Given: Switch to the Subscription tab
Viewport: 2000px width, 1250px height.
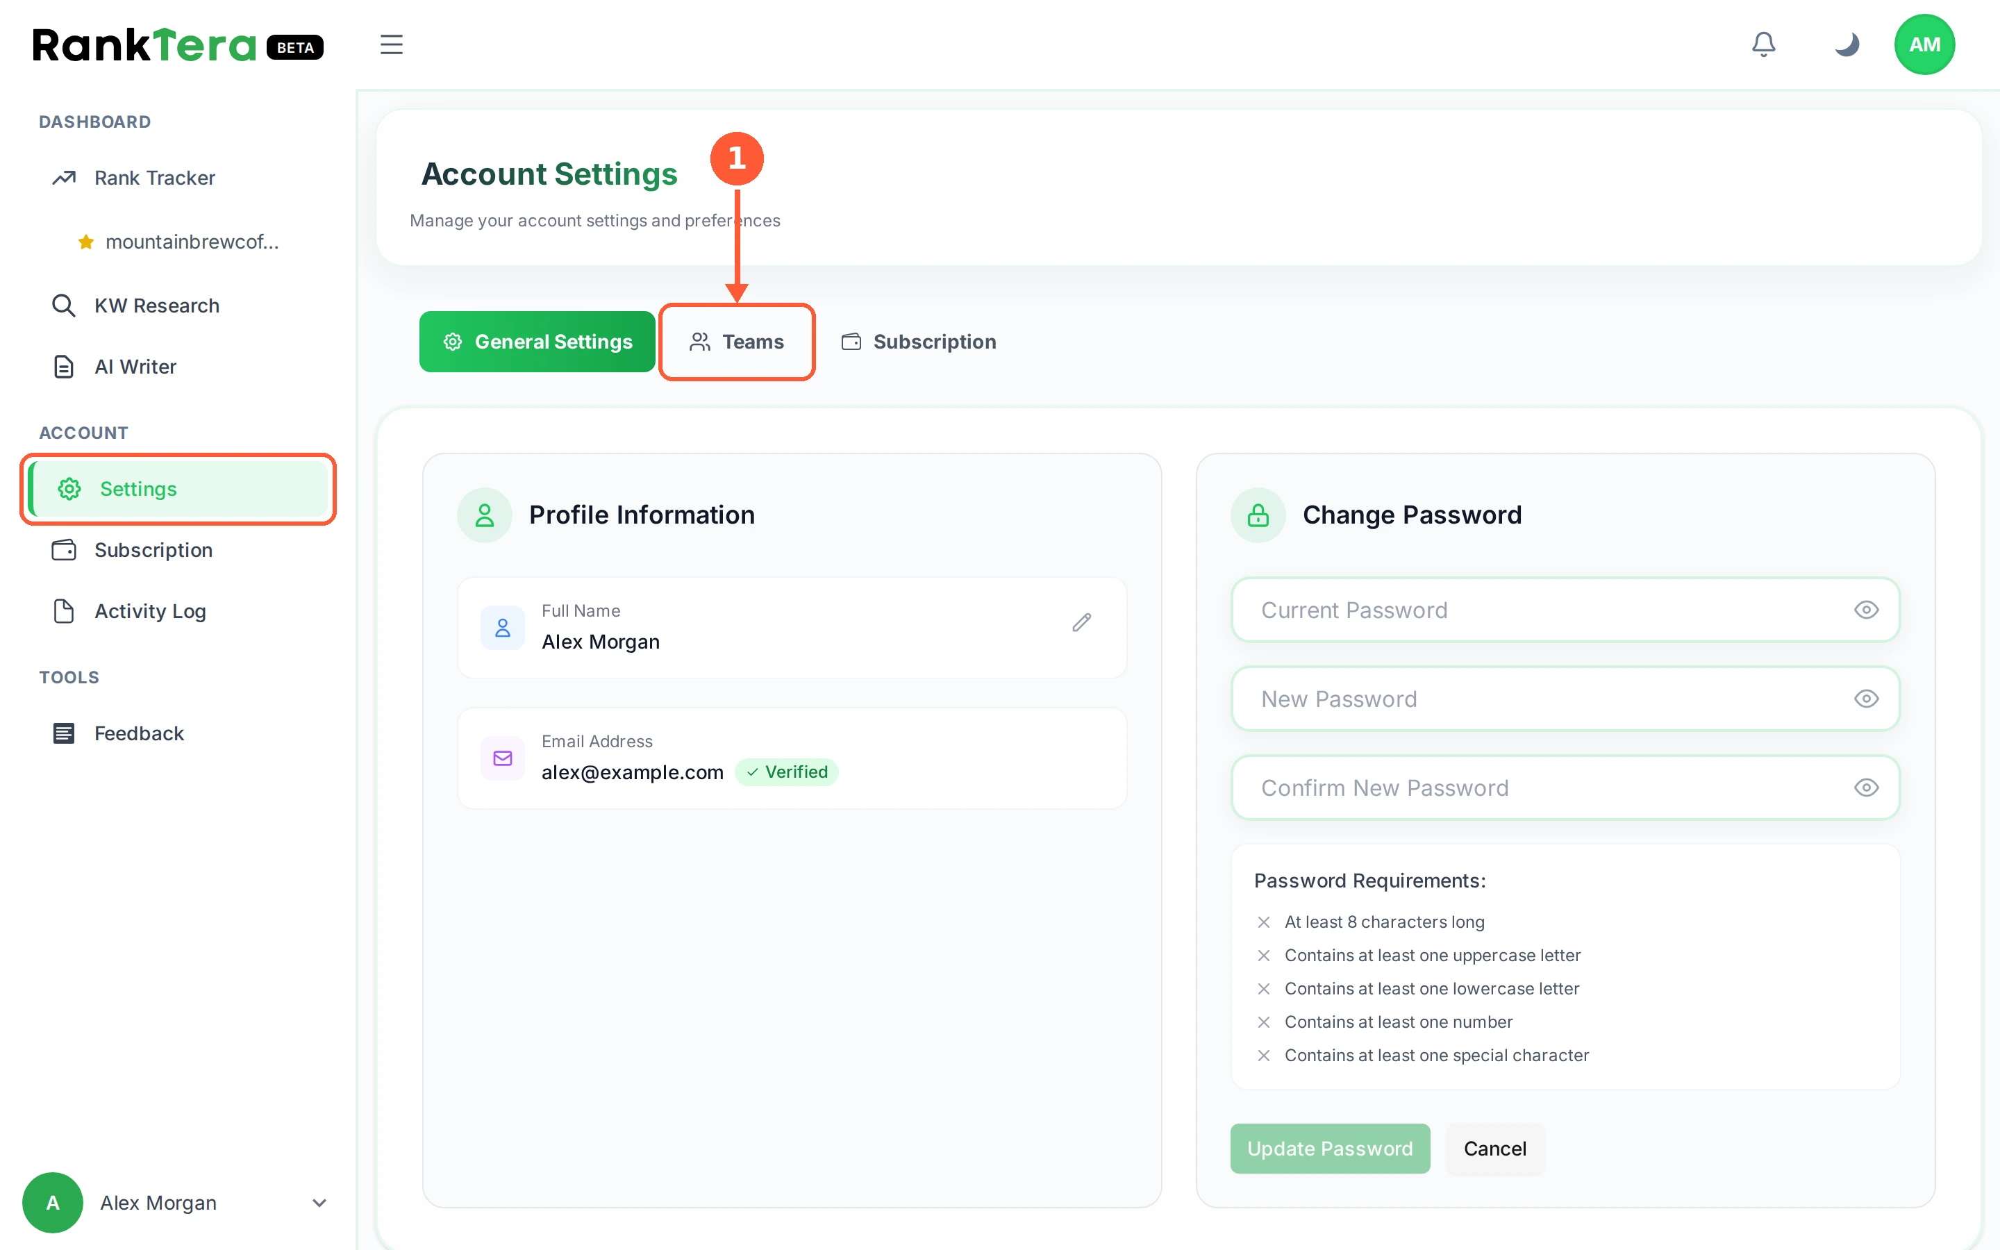Looking at the screenshot, I should pyautogui.click(x=918, y=342).
